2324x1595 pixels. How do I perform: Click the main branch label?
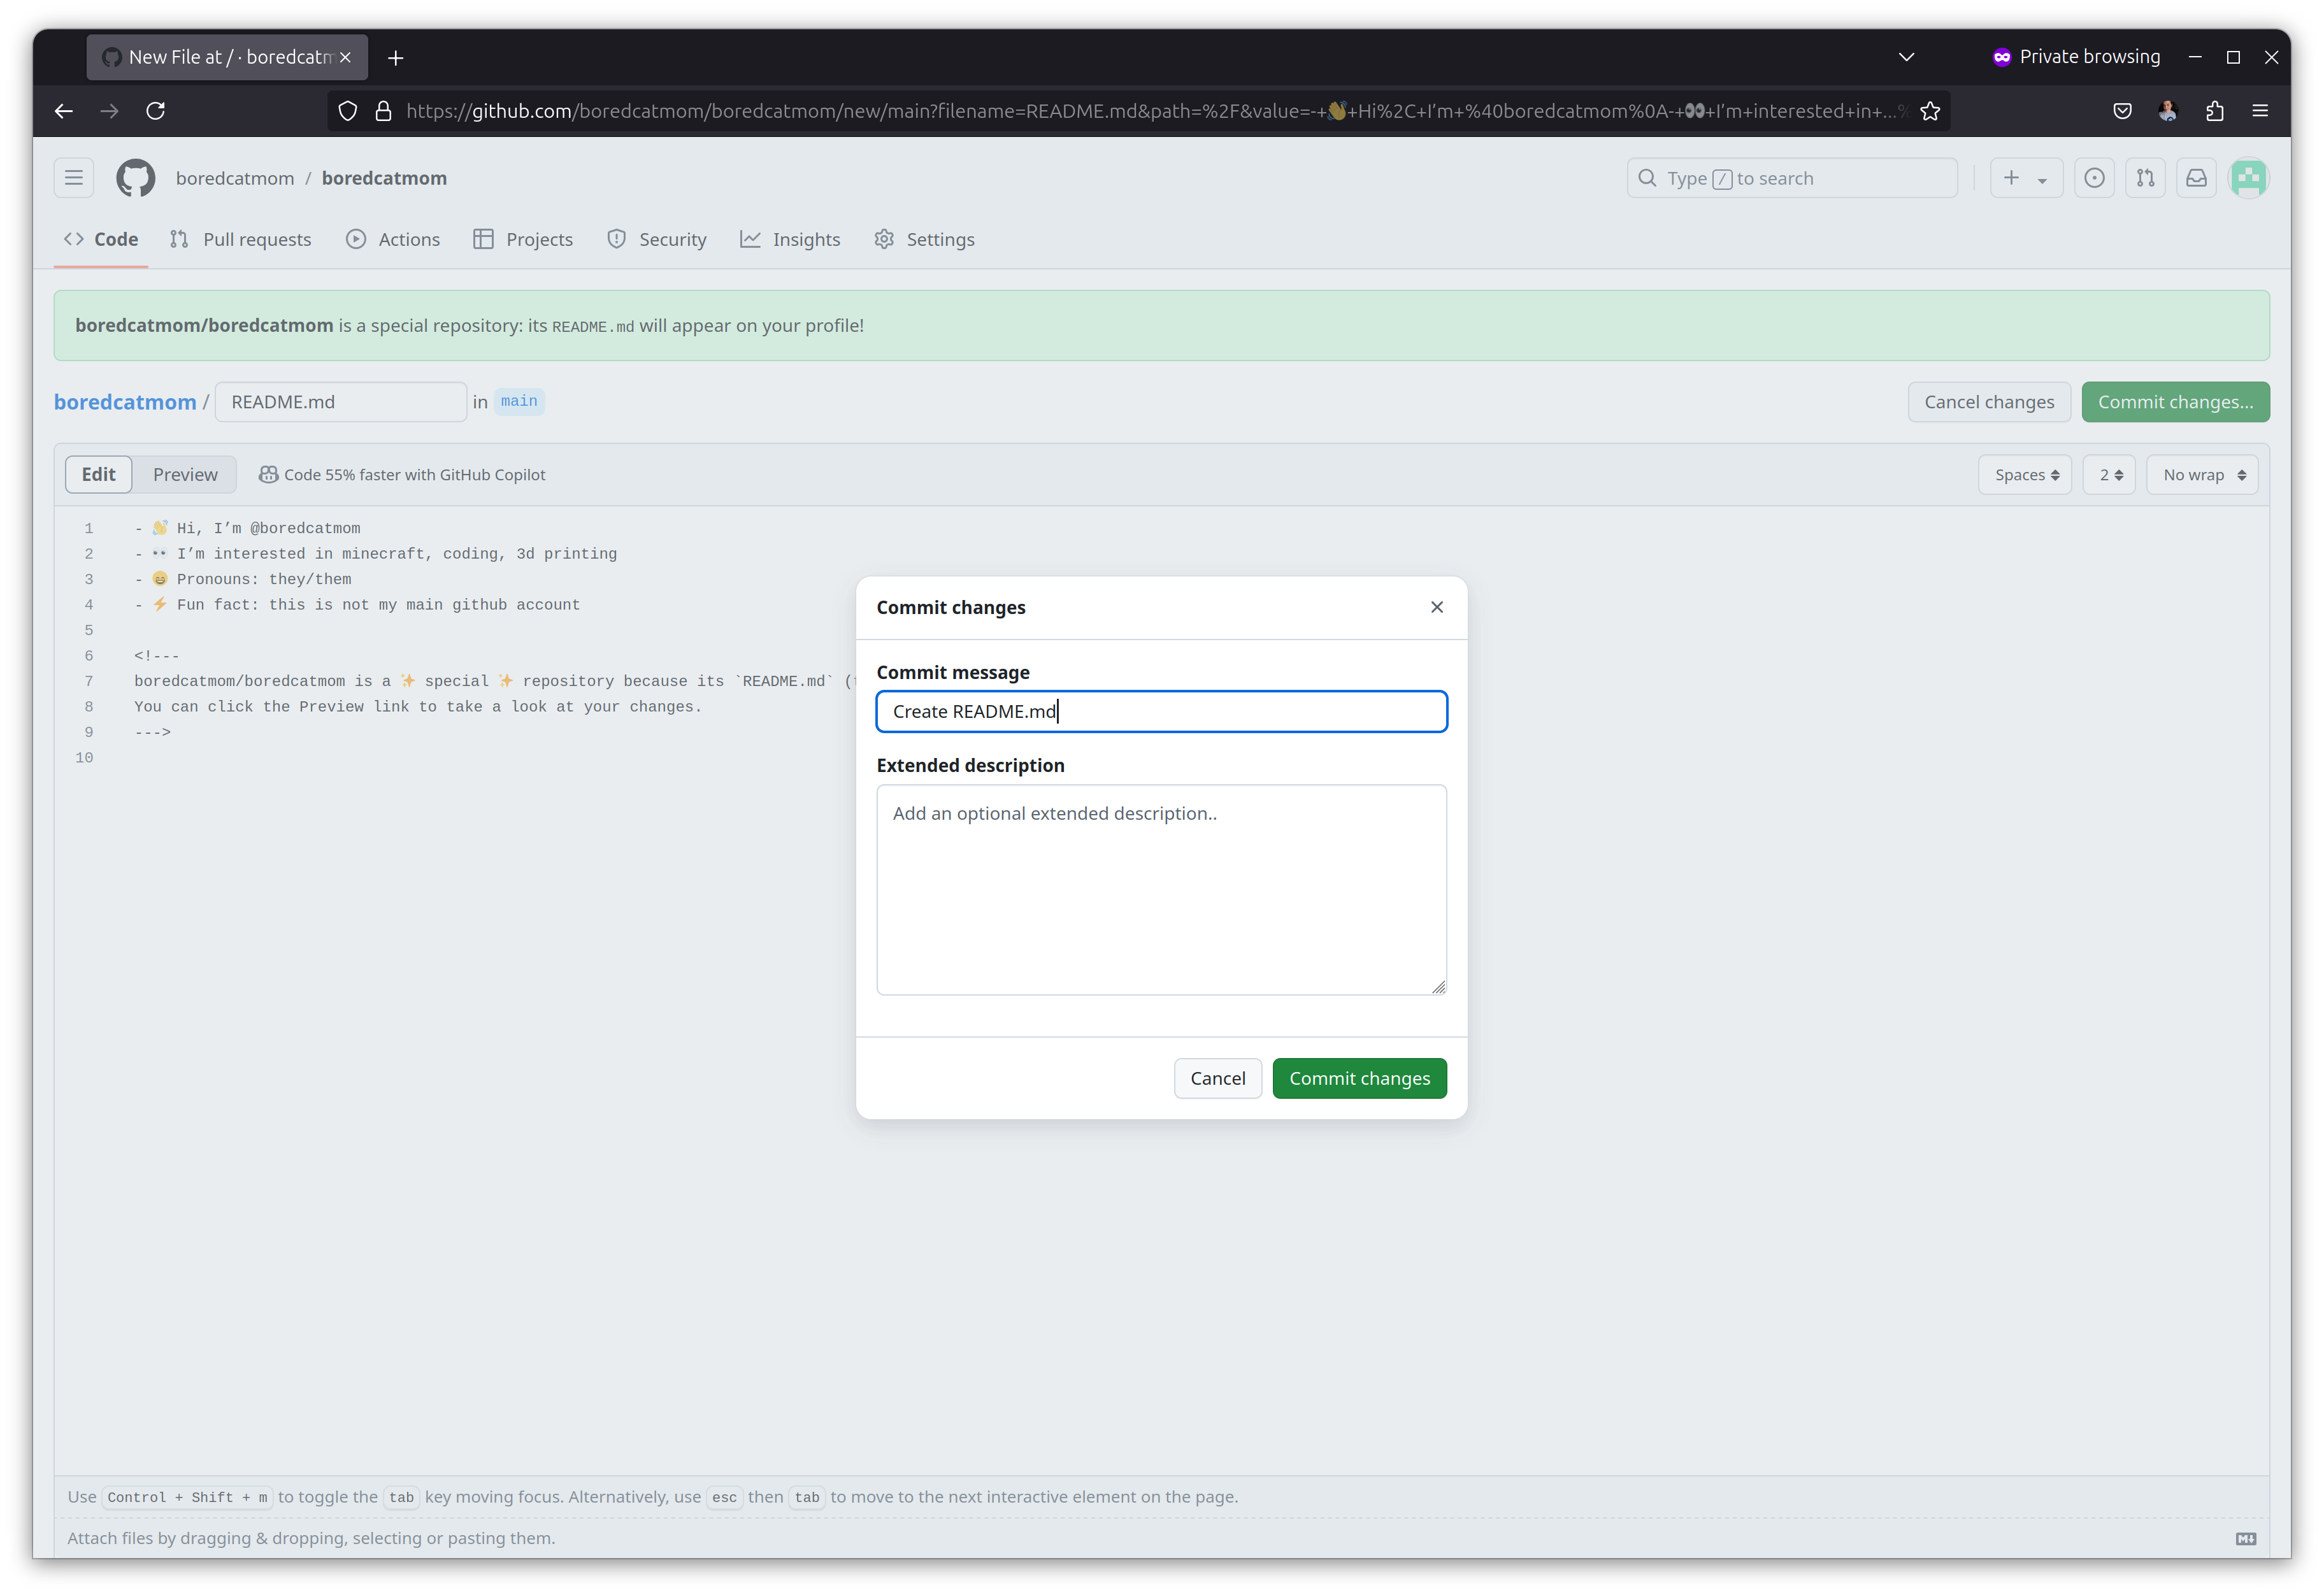519,401
